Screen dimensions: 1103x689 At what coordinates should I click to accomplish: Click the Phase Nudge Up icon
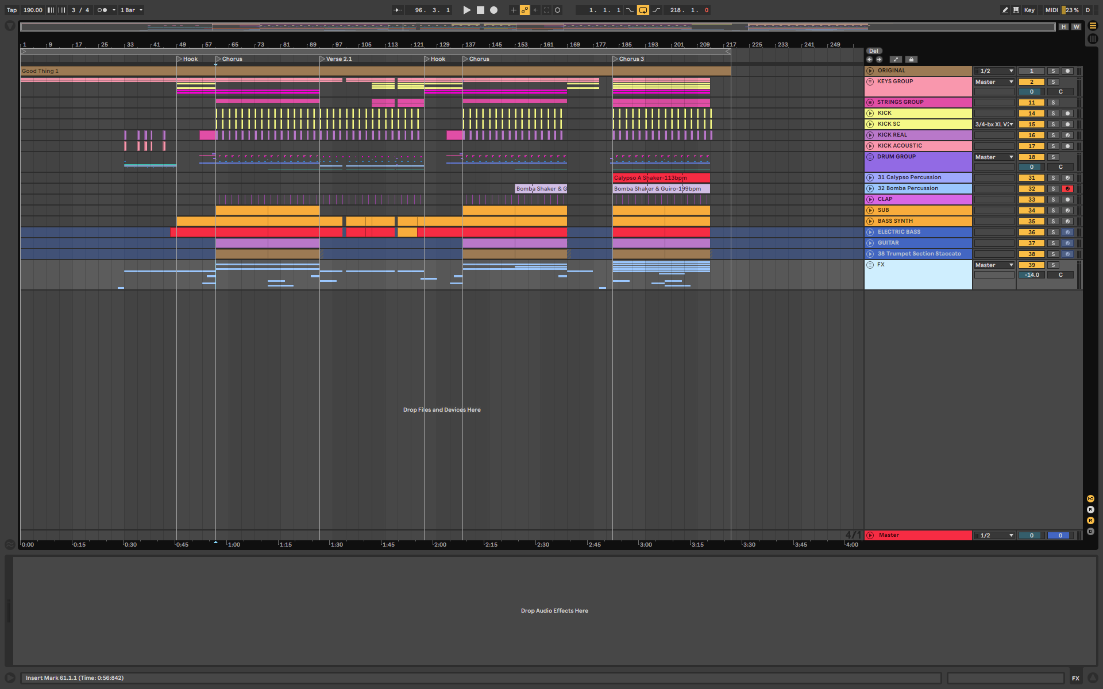(x=61, y=10)
